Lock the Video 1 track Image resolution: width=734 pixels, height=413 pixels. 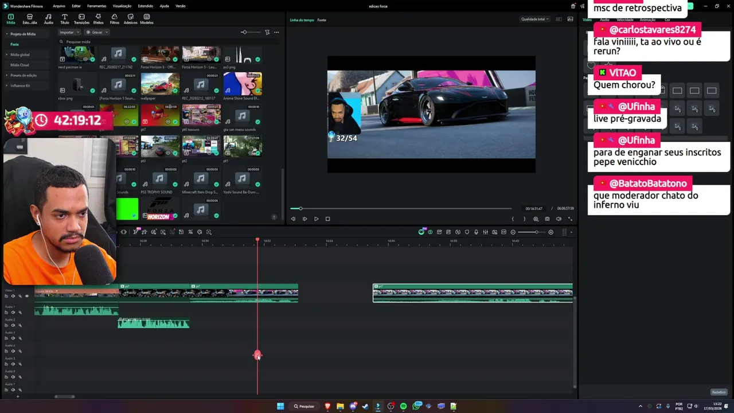coord(6,296)
